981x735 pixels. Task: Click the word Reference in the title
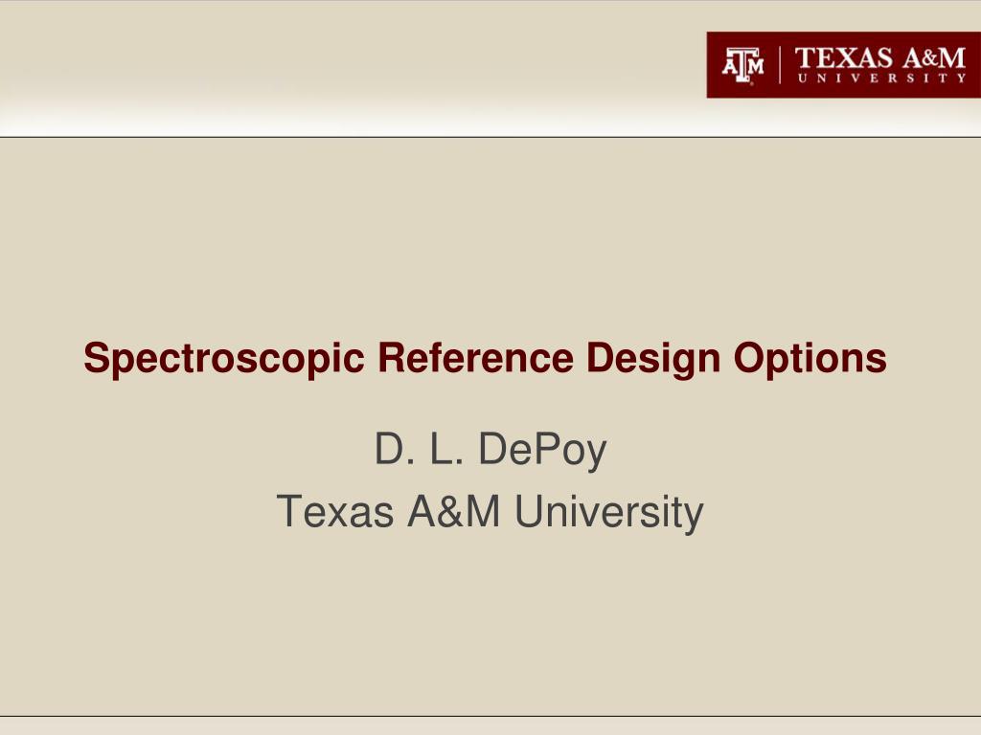tap(475, 358)
